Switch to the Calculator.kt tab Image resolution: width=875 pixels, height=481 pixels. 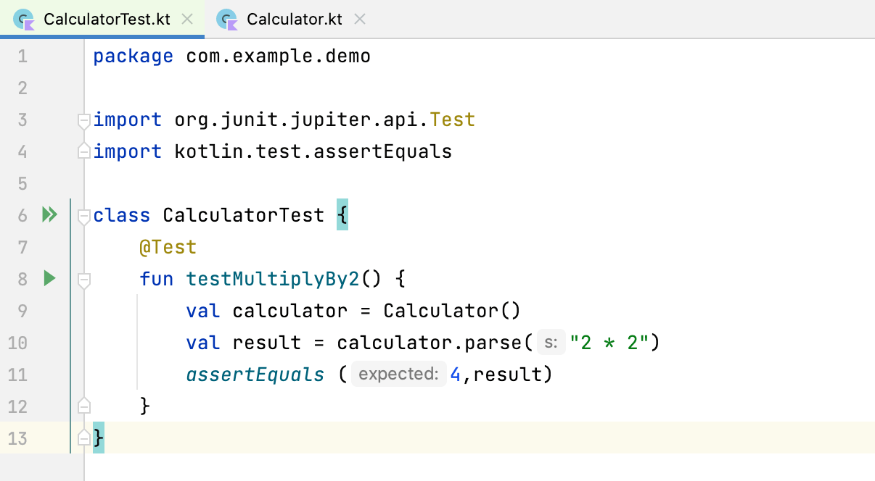pos(294,20)
